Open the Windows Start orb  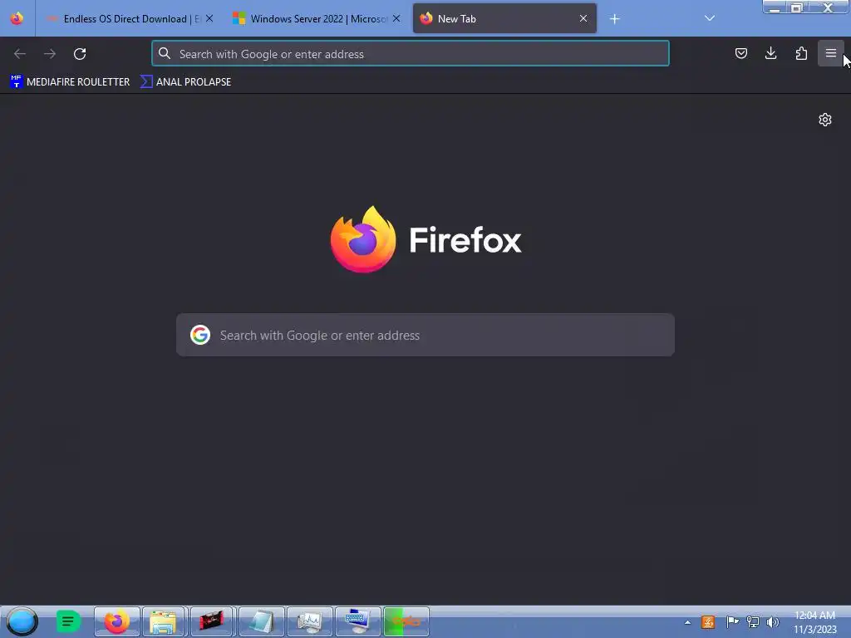pyautogui.click(x=22, y=621)
